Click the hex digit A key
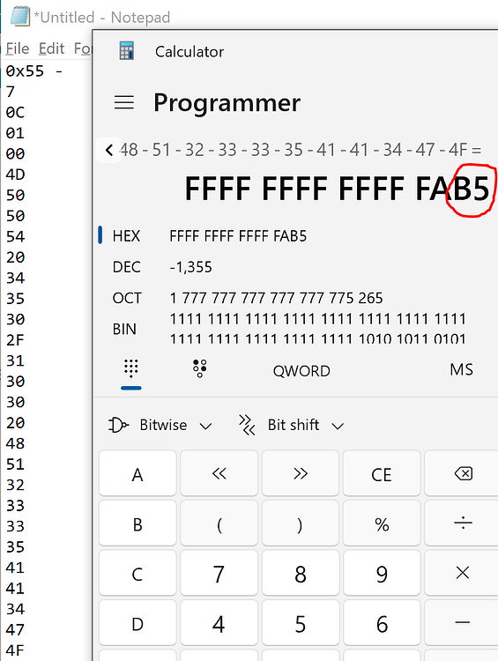498x661 pixels. [138, 473]
